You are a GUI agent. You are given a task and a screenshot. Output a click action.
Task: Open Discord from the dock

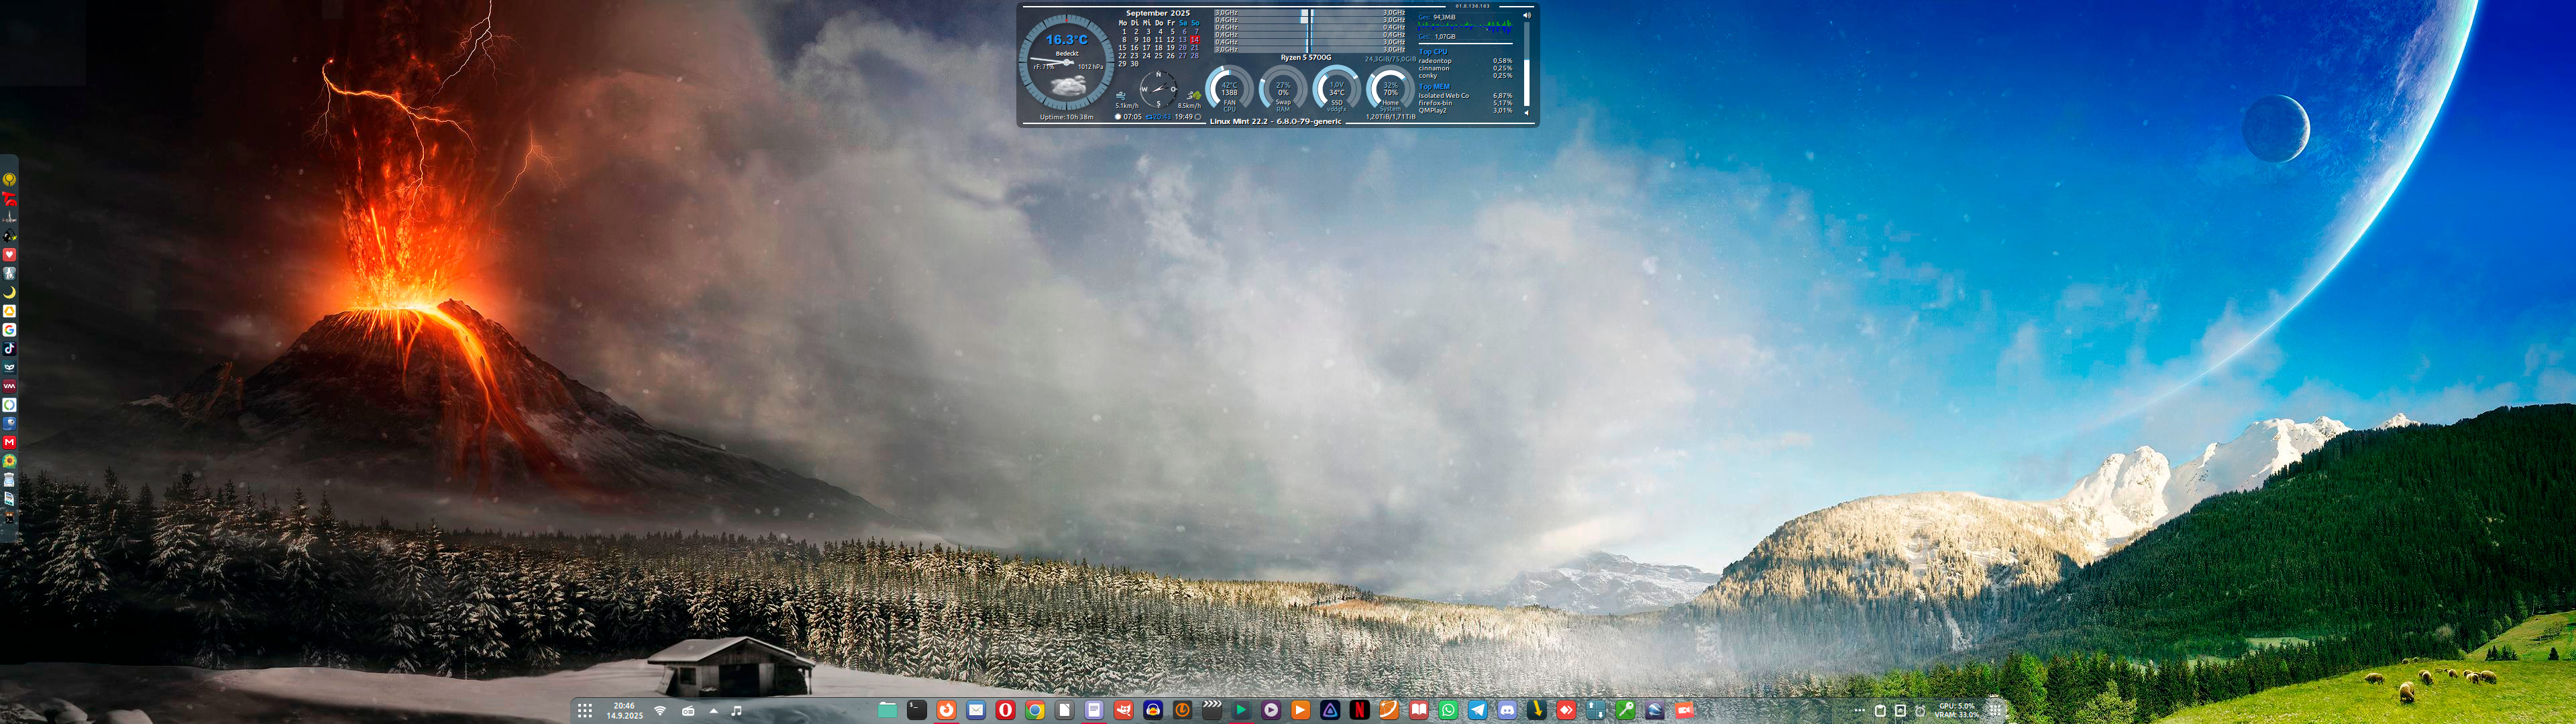(1507, 710)
